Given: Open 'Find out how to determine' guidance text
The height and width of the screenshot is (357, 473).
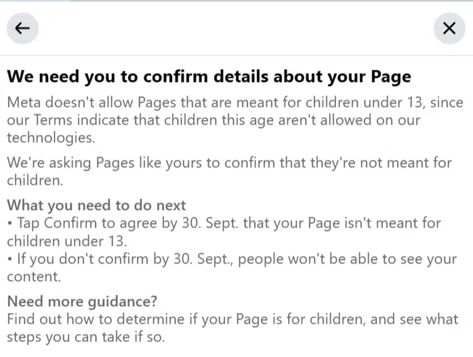Looking at the screenshot, I should click(232, 327).
